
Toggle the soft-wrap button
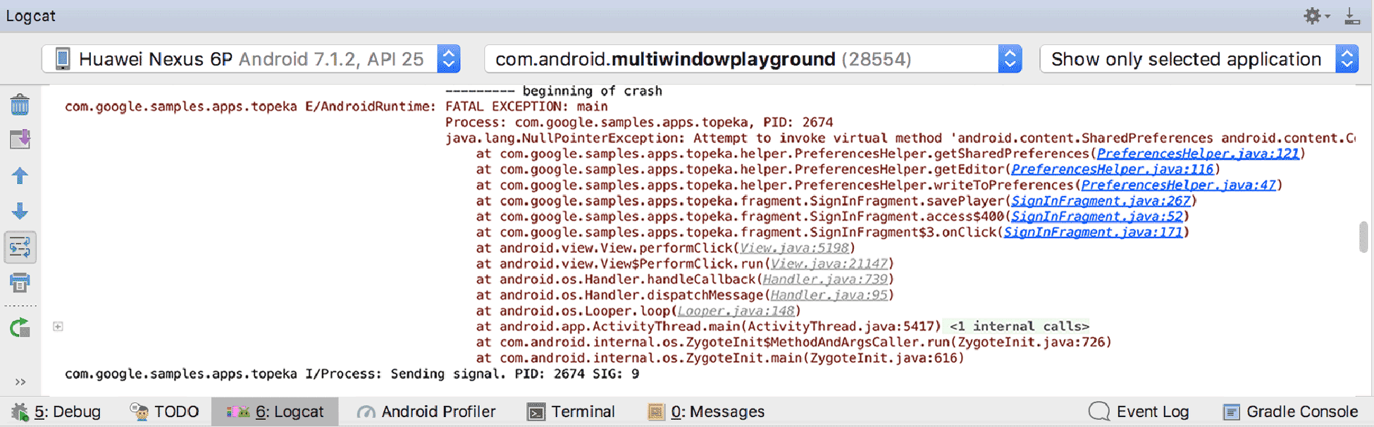click(x=20, y=247)
